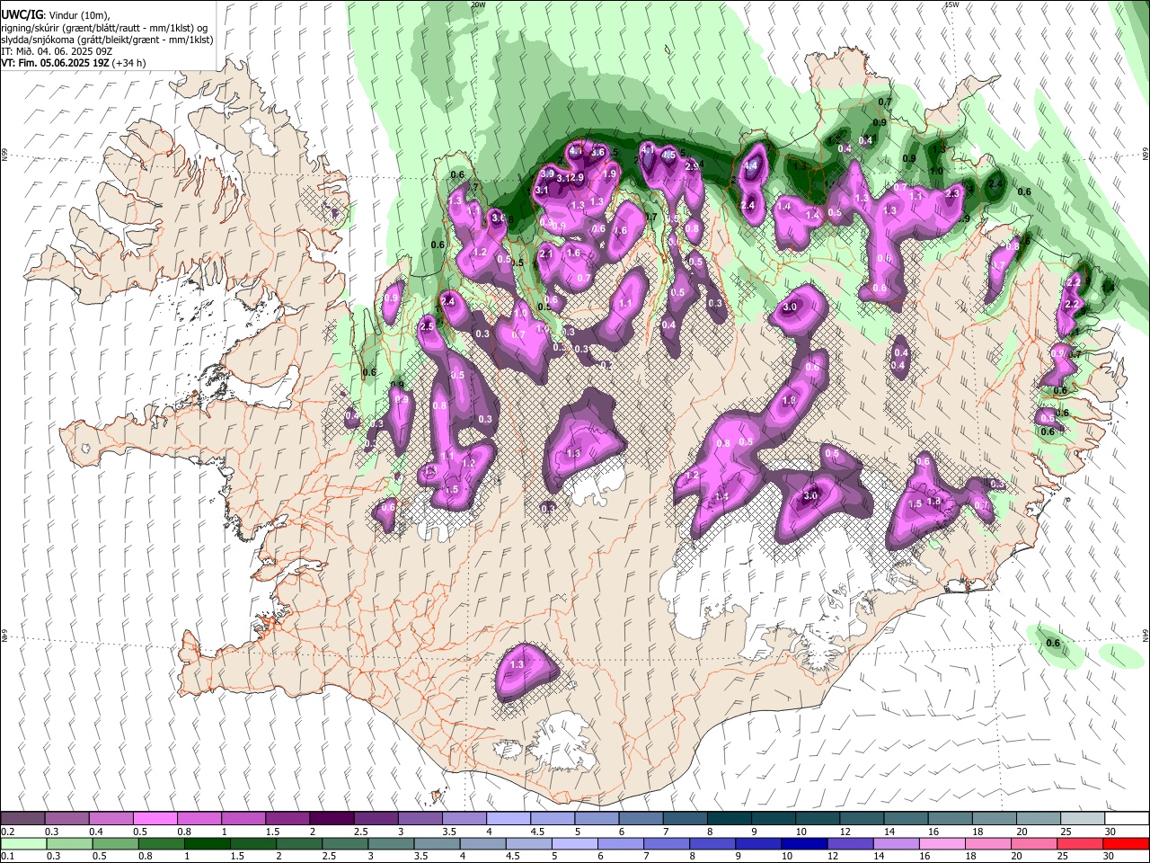Screen dimensions: 1150x863
Task: Select dark teal swatch between 8 and 9
Action: coord(728,819)
